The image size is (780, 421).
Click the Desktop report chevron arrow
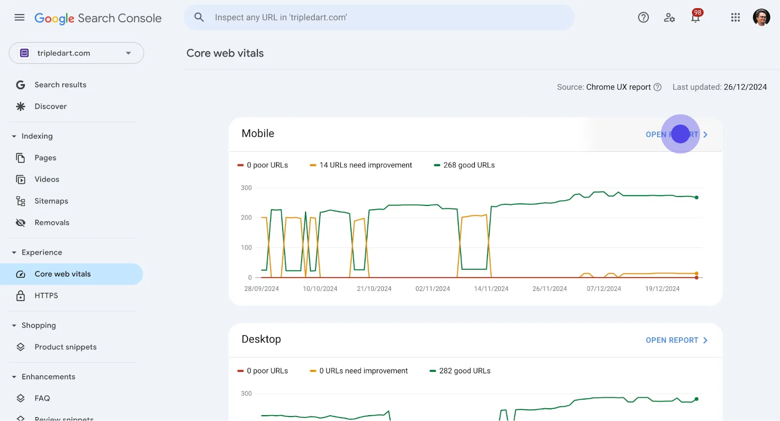(x=705, y=340)
